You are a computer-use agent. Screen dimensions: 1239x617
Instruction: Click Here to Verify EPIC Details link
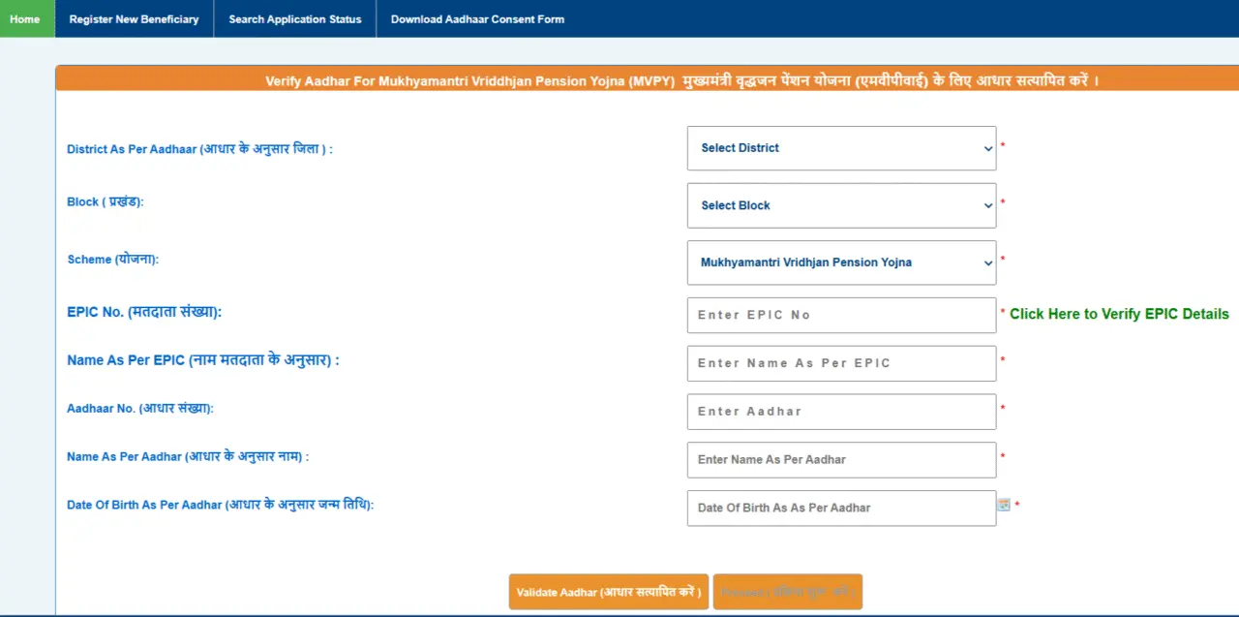(x=1119, y=314)
